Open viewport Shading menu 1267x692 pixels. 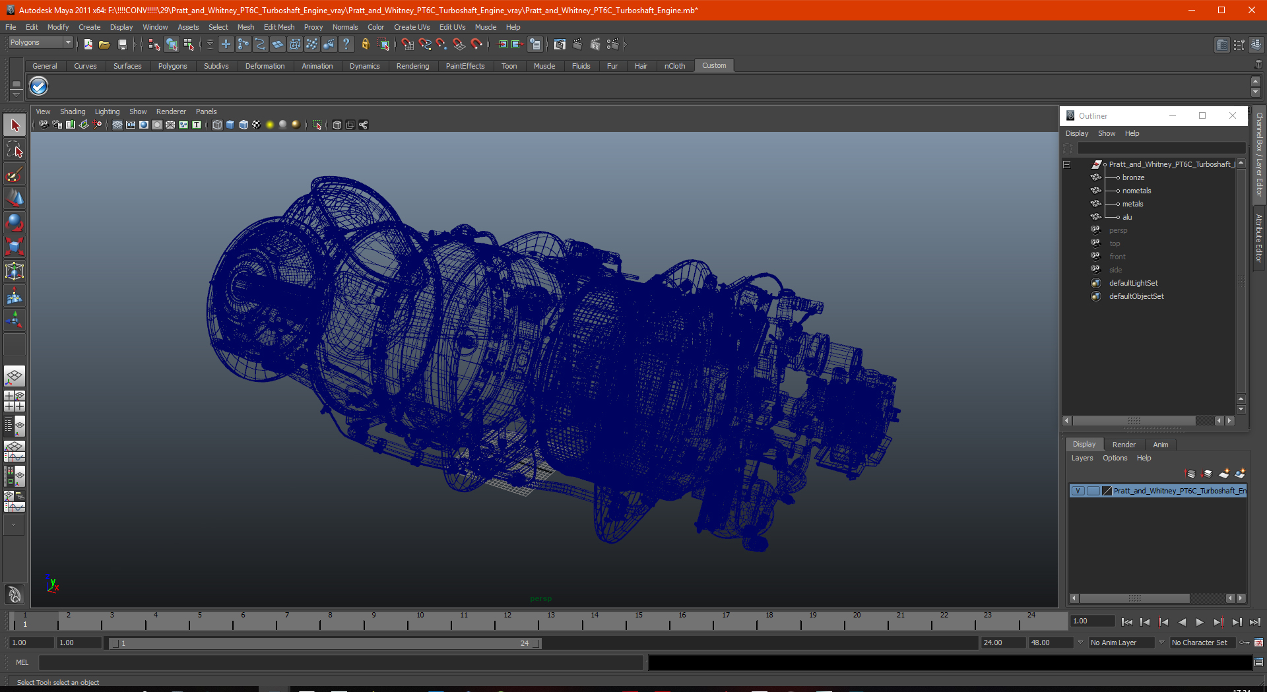pos(73,111)
